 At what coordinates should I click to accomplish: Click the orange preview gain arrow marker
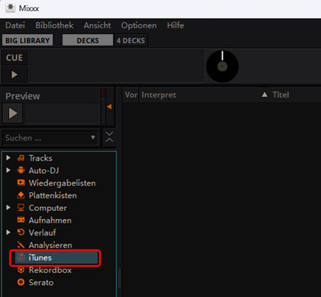(x=109, y=107)
